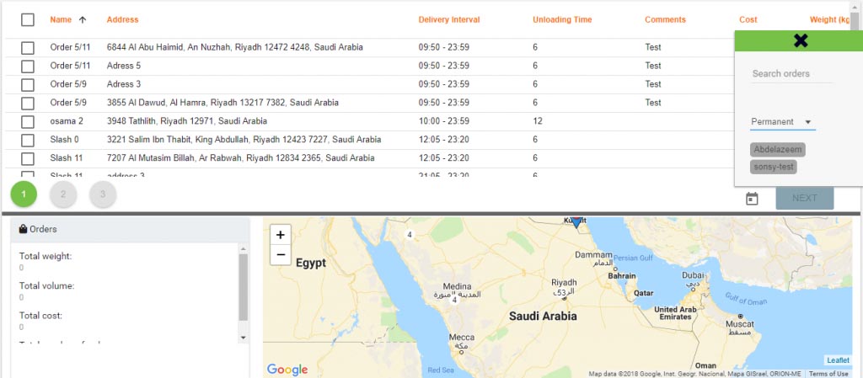
Task: Click the 10:00 - 23:59 delivery interval
Action: [443, 121]
